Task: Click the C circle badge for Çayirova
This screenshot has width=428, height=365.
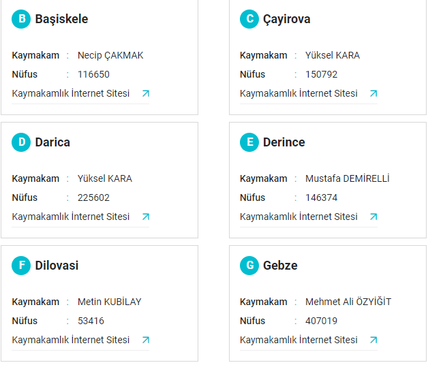Action: pyautogui.click(x=249, y=19)
